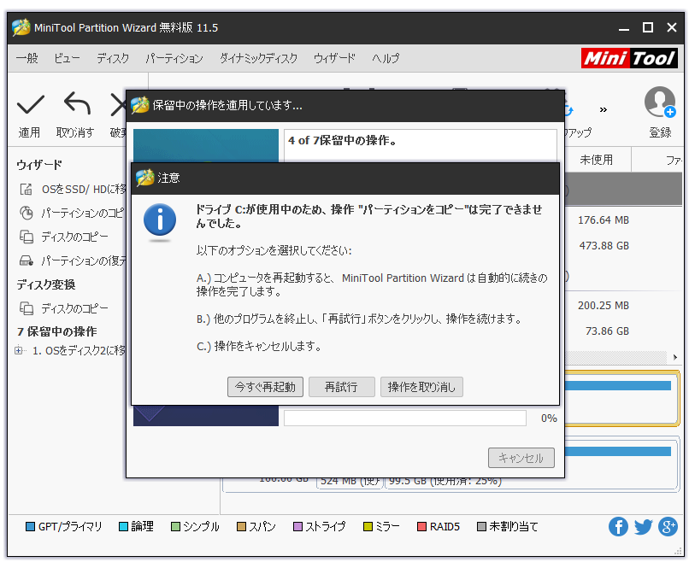Image resolution: width=689 pixels, height=562 pixels.
Task: Click the シンプル legend color swatch
Action: [175, 526]
